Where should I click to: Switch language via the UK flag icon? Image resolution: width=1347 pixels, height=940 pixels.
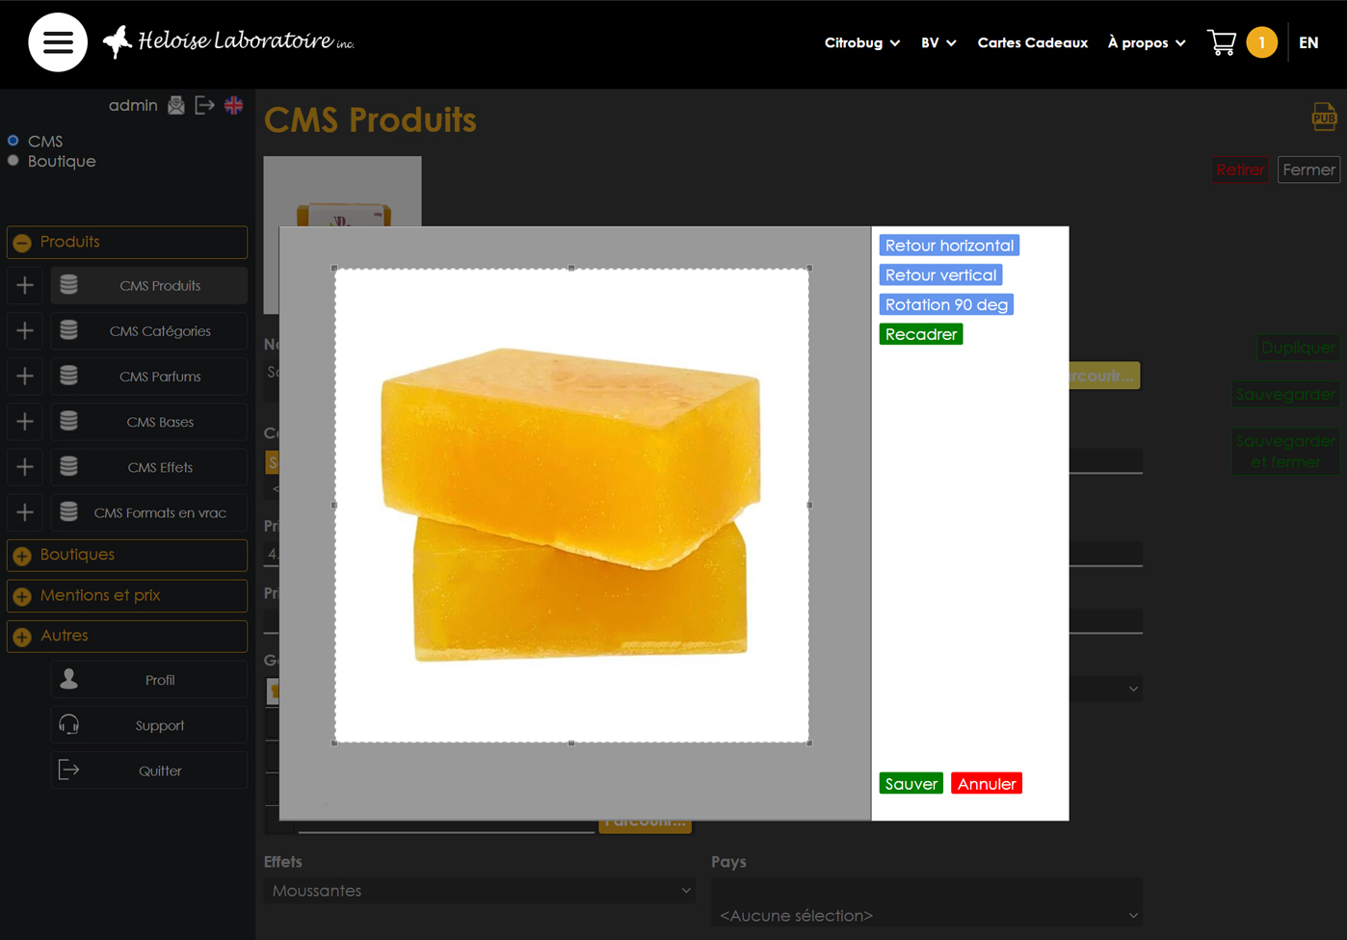click(233, 105)
